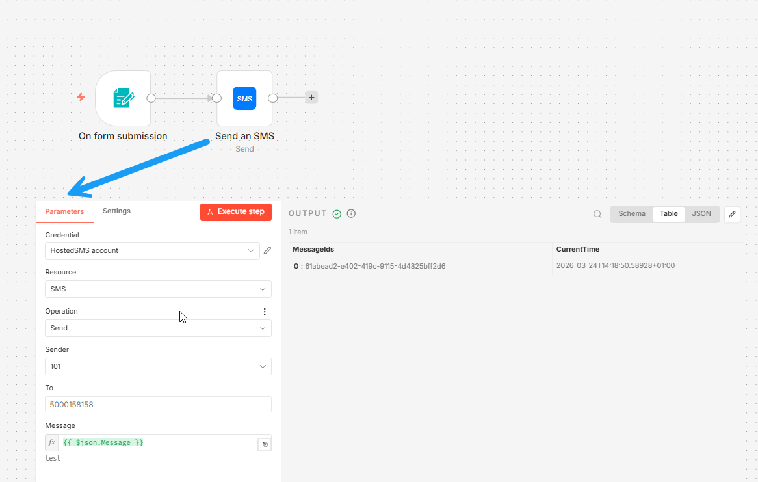
Task: Click the CurrentTime column header
Action: click(x=578, y=250)
